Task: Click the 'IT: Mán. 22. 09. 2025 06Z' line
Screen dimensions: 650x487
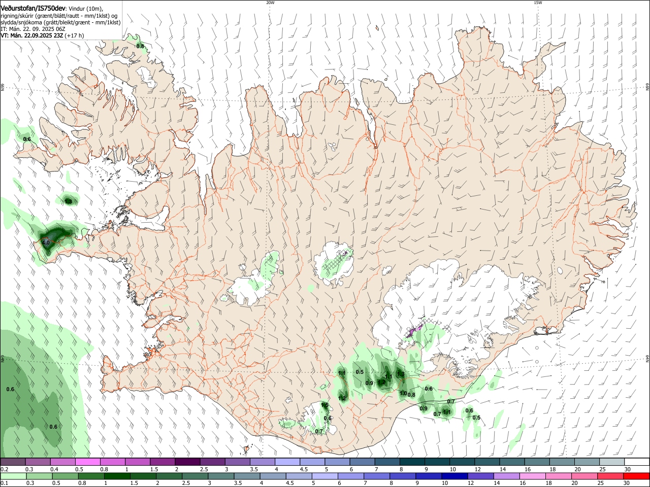Action: tap(32, 29)
